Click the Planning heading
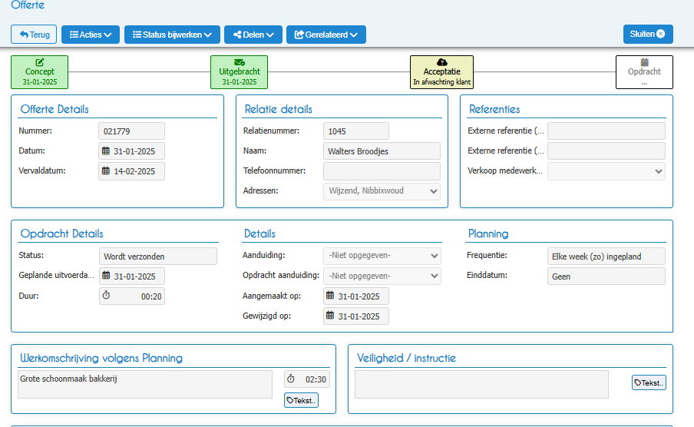 click(x=488, y=233)
